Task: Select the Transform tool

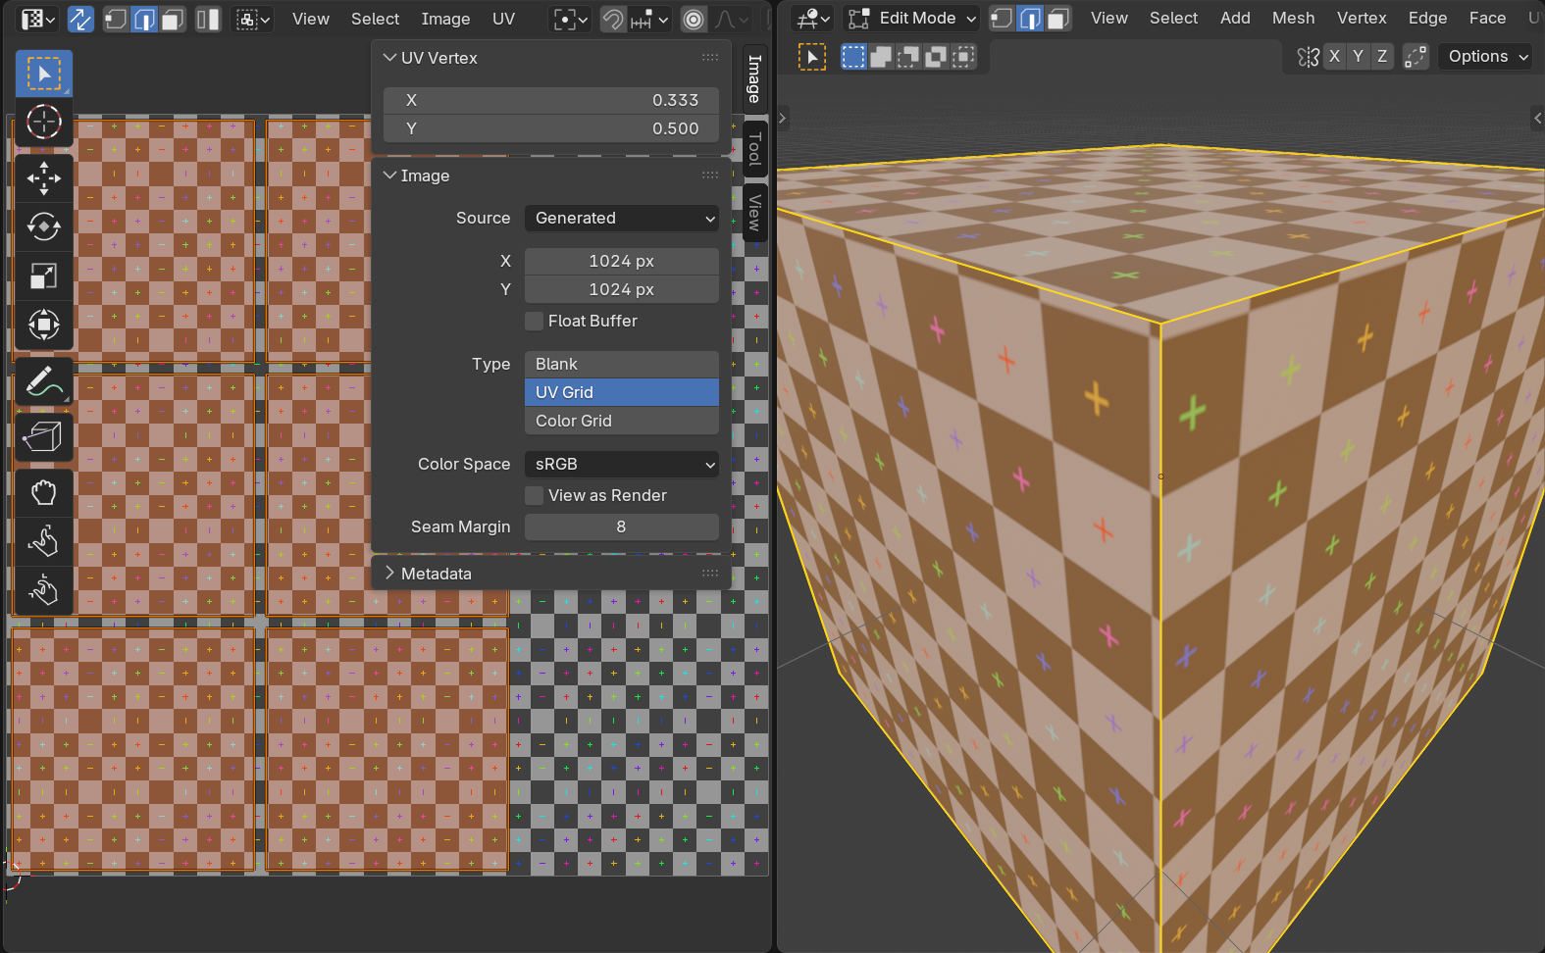Action: [x=43, y=325]
